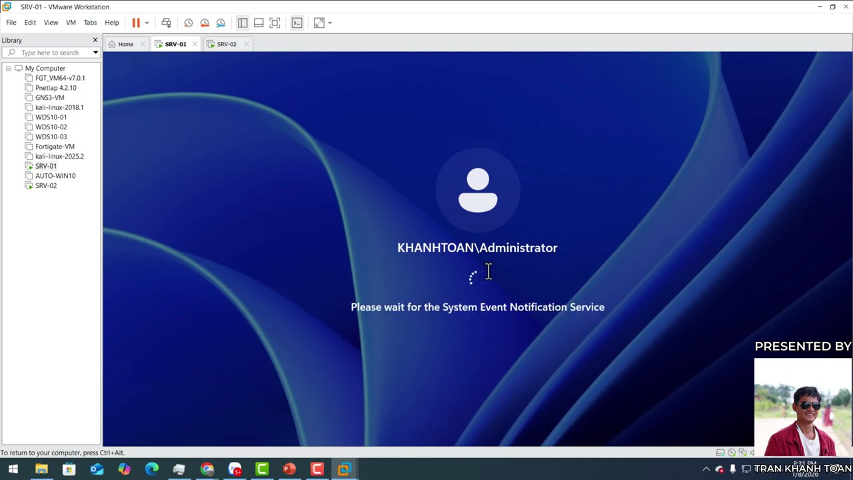The image size is (853, 480).
Task: Open the Edit menu
Action: point(30,23)
